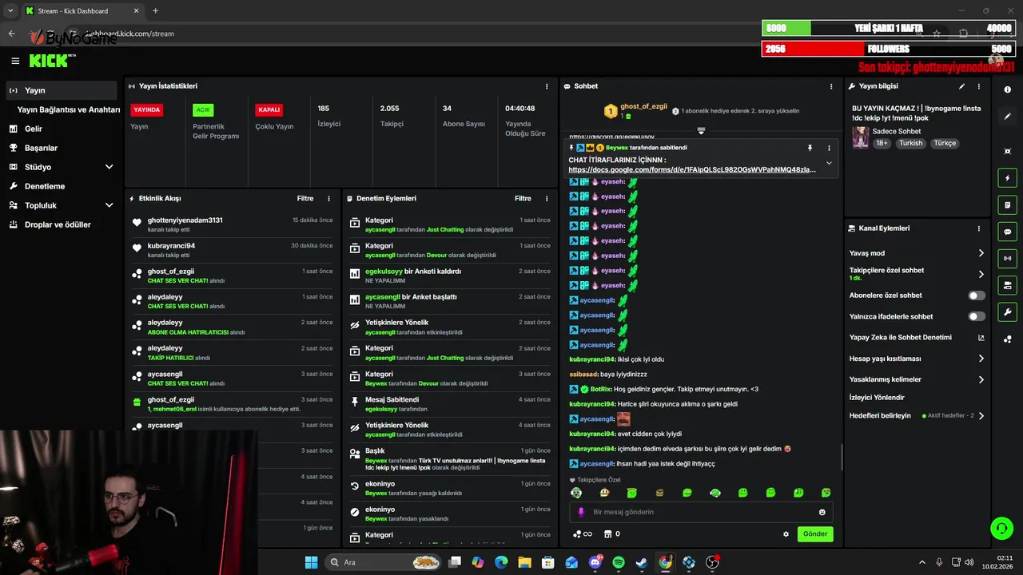The image size is (1023, 575).
Task: Click İzleyici Yönlendir
Action: tap(877, 398)
